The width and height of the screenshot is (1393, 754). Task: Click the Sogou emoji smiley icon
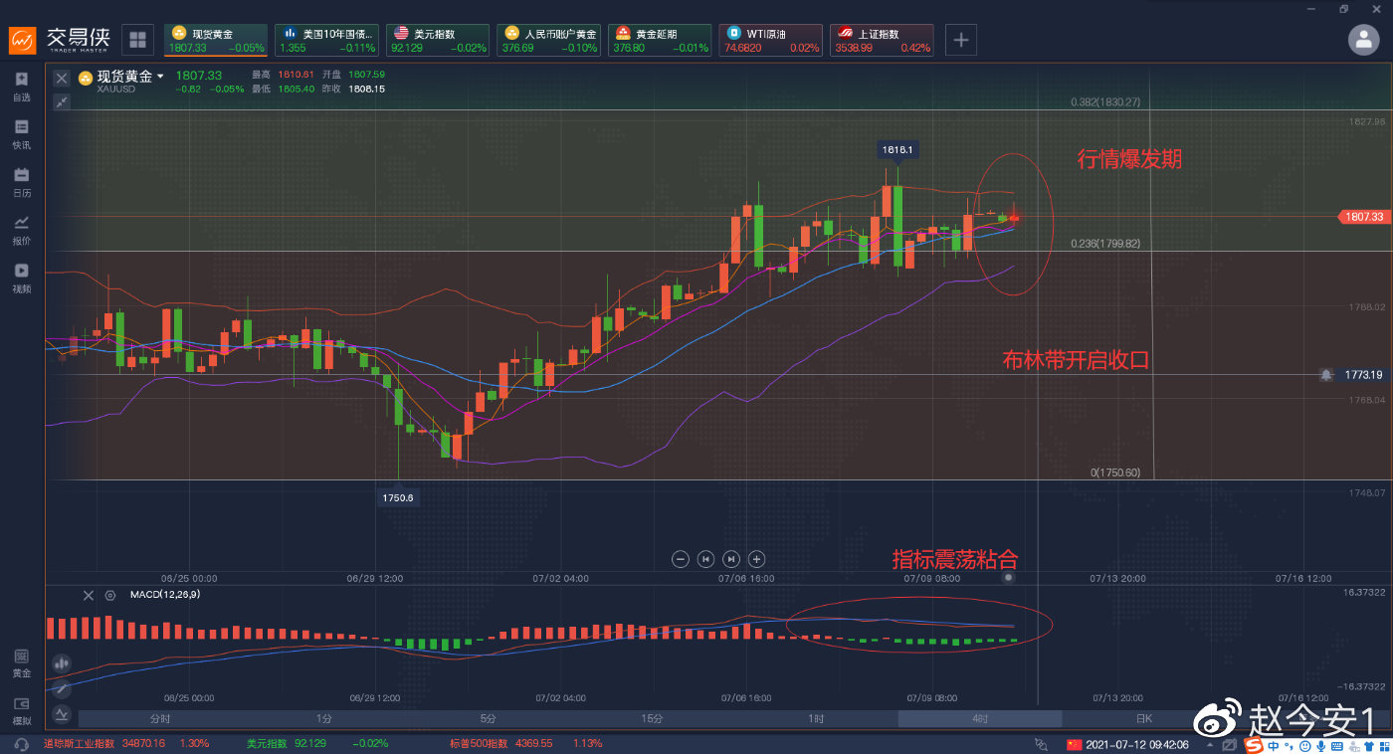click(1304, 745)
